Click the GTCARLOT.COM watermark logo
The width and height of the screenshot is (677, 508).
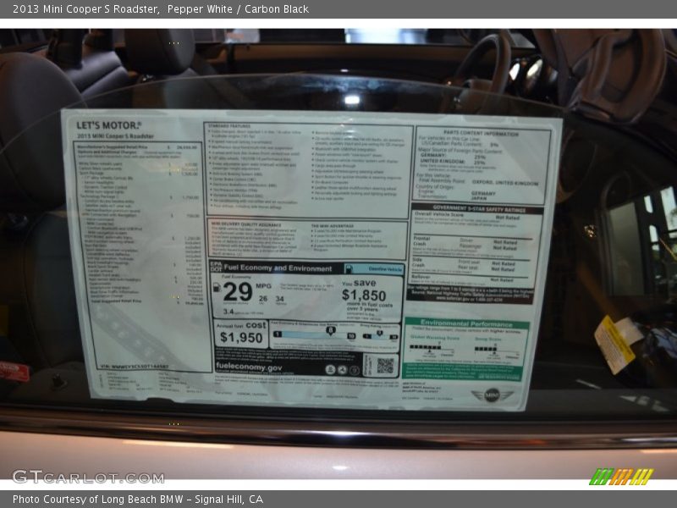tap(76, 476)
